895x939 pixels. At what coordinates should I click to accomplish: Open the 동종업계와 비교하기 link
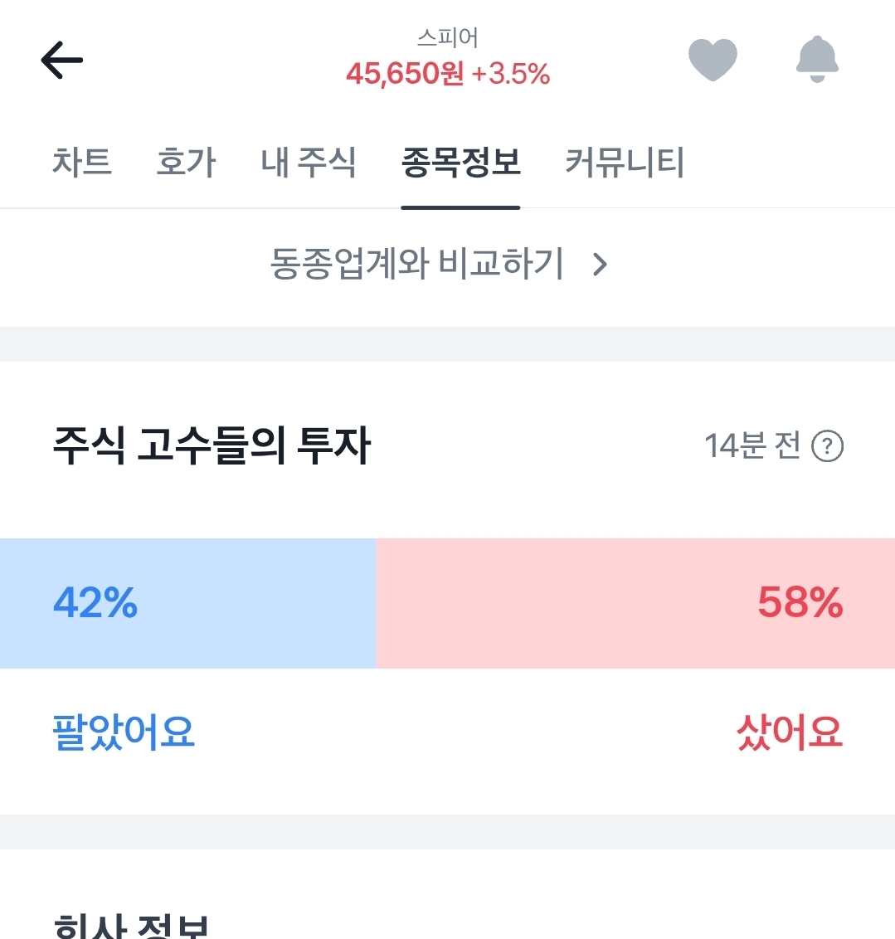click(x=417, y=265)
